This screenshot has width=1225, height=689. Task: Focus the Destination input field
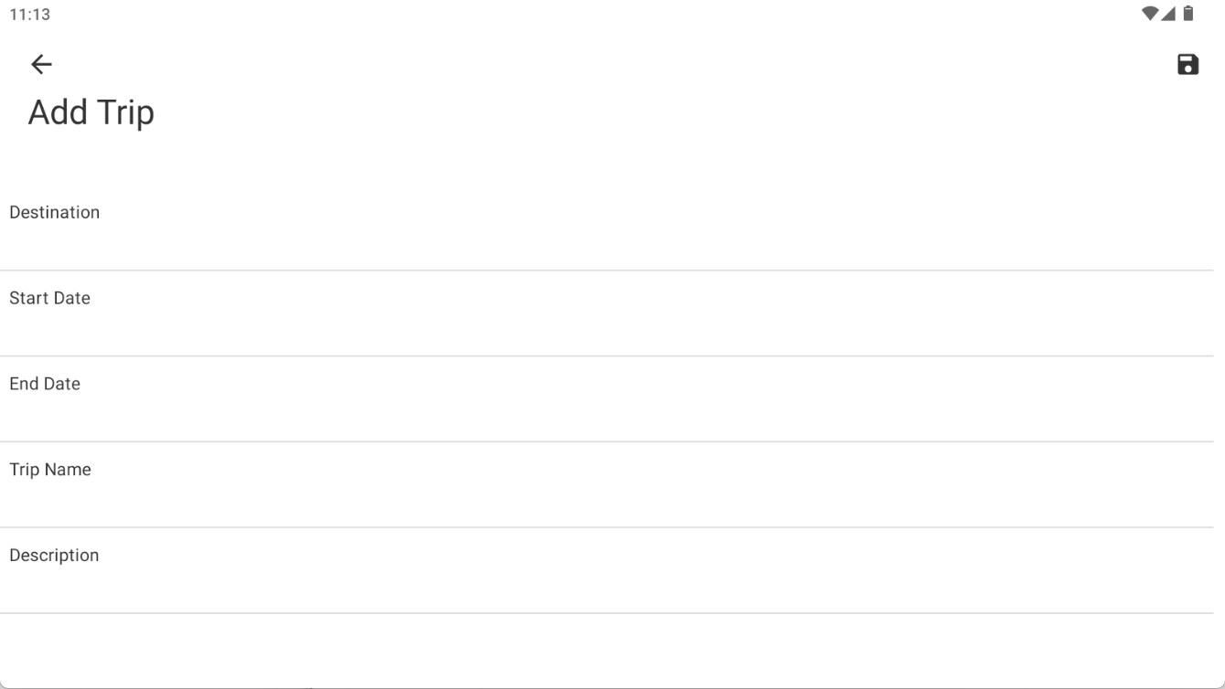607,228
